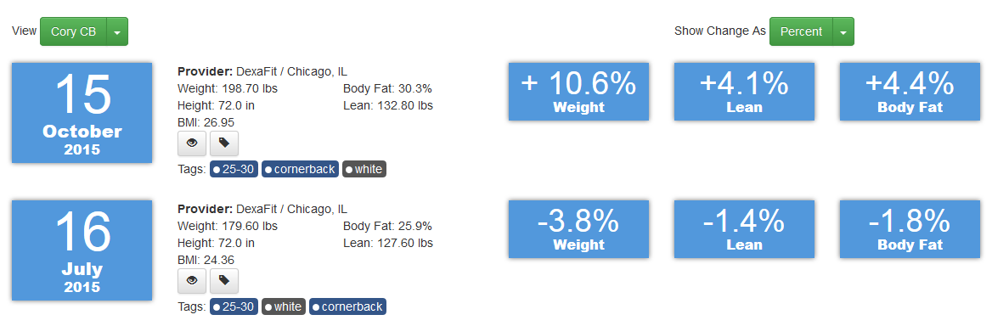The image size is (992, 326).
Task: Click the eye icon for October 15 scan
Action: (x=192, y=143)
